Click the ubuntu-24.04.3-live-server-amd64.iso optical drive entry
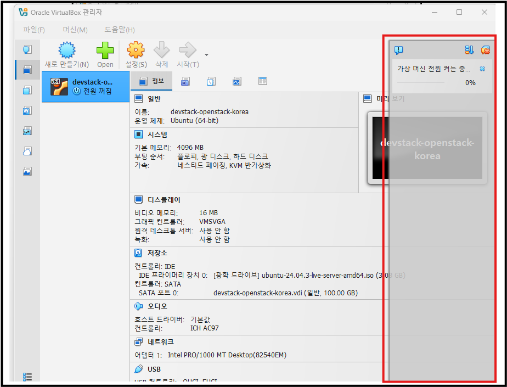507x387 pixels. tap(309, 276)
